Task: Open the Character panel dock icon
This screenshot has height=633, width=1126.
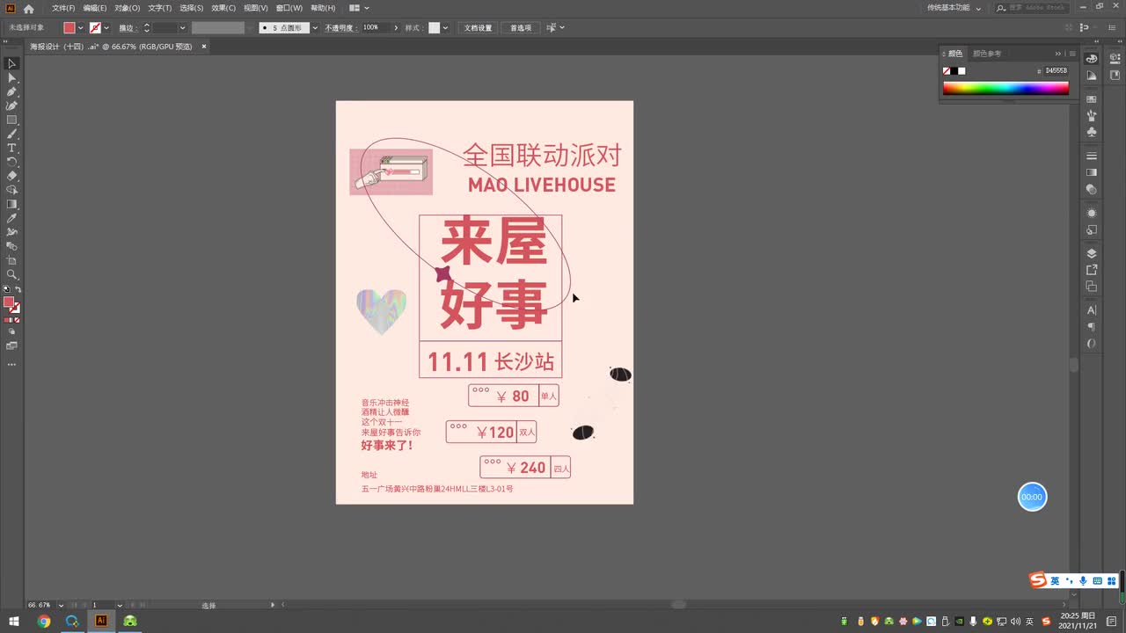Action: (1092, 310)
